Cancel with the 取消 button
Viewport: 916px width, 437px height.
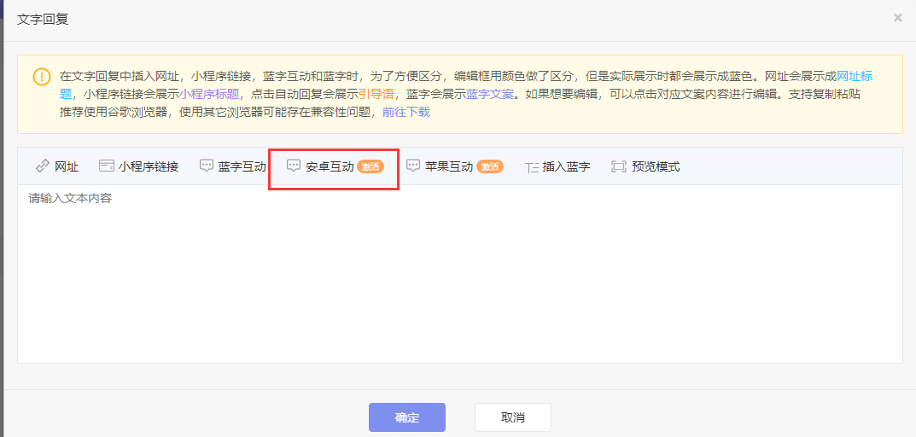pos(513,417)
